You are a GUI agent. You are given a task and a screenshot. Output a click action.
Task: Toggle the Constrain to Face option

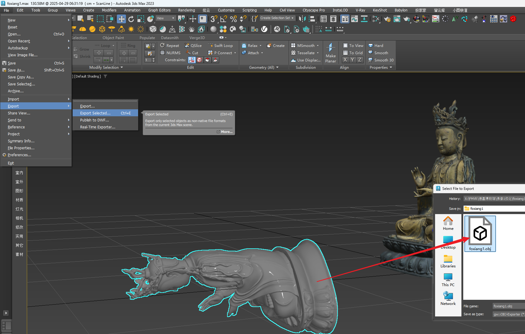pos(207,60)
